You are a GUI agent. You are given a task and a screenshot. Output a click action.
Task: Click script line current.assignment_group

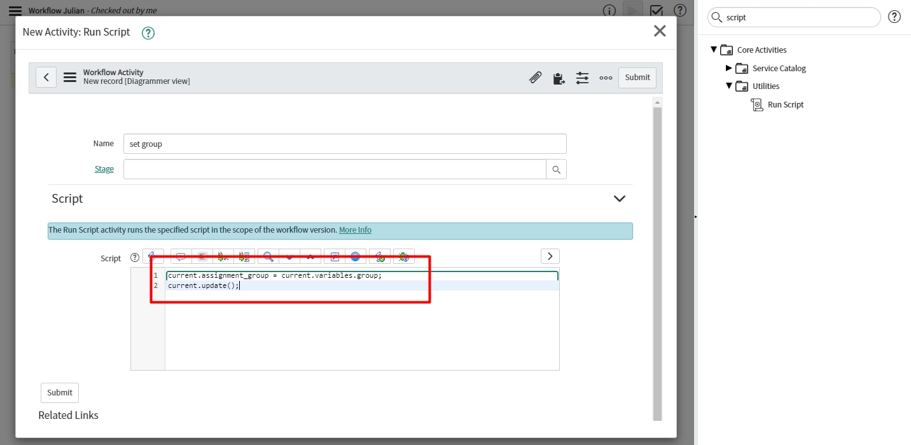coord(274,276)
